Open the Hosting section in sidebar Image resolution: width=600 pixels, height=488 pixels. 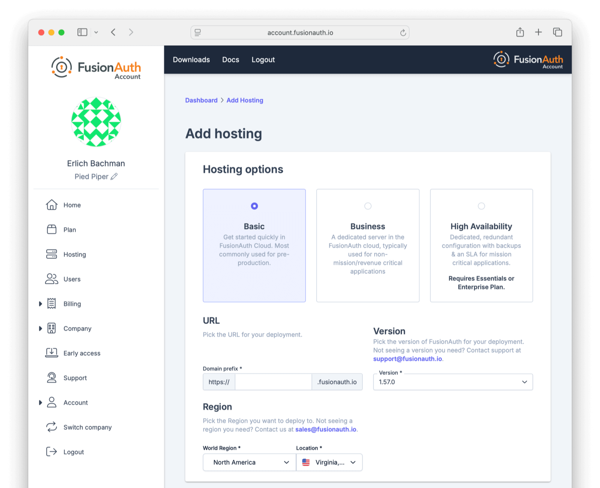tap(52, 254)
